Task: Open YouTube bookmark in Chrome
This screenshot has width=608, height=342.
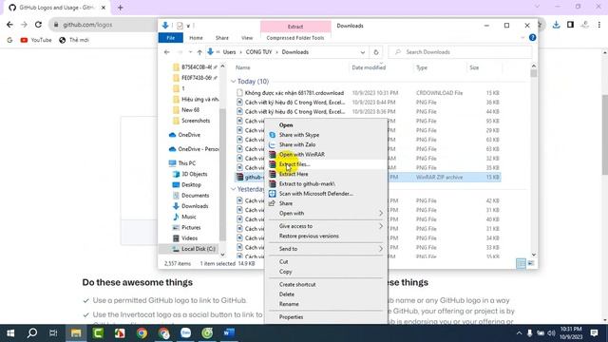Action: coord(36,40)
